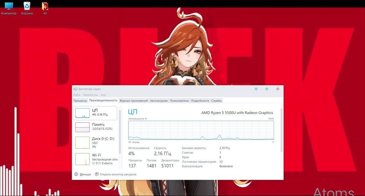The width and height of the screenshot is (365, 196).
Task: Open the Подробности tab
Action: 200,101
